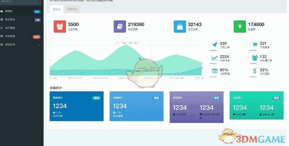Click the 132 未处理订单 value
The height and width of the screenshot is (146, 289).
(263, 56)
